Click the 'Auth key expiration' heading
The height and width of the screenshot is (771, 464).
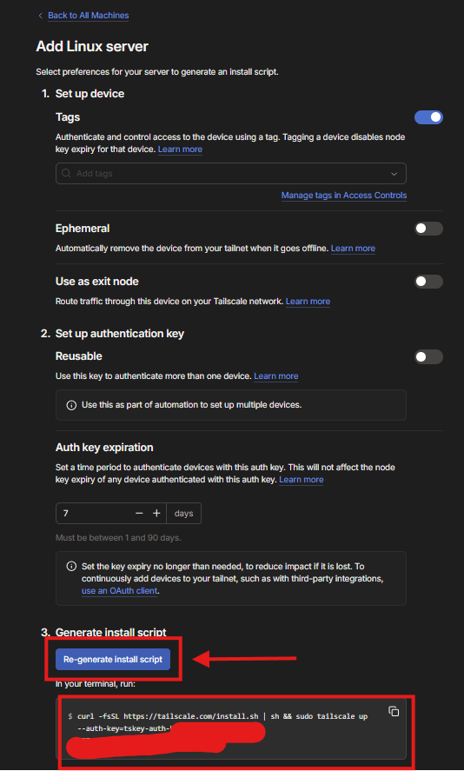(x=104, y=448)
